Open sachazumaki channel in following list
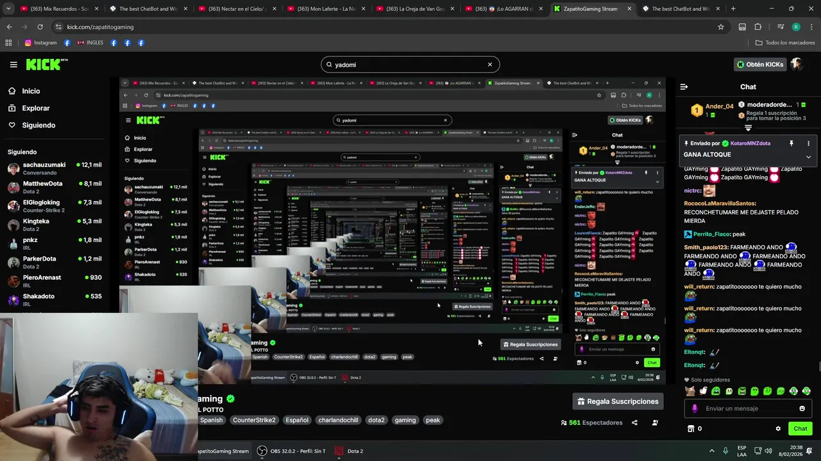 coord(55,168)
